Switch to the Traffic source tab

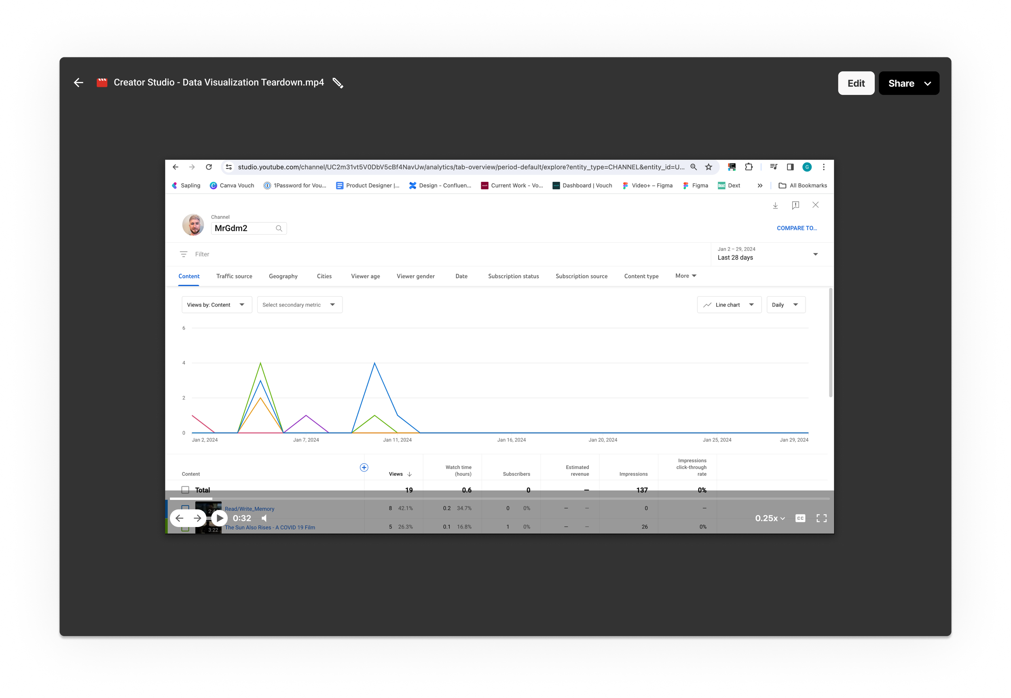tap(234, 276)
